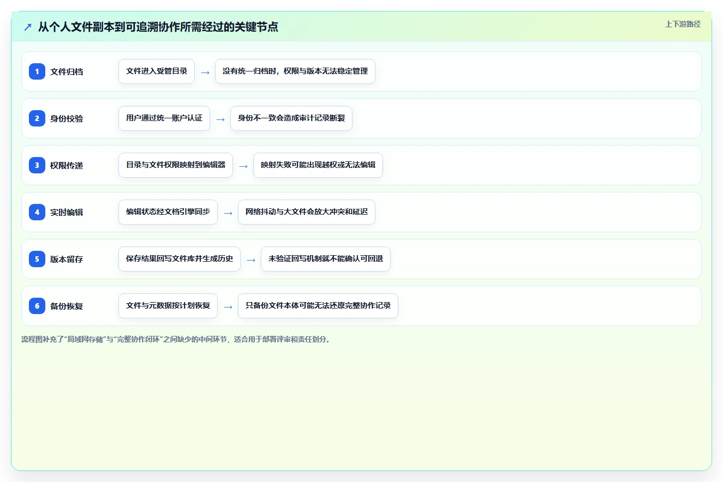Click the arrow in the 实时编辑 row

(228, 213)
